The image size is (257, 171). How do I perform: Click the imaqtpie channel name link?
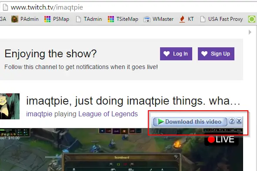[39, 114]
